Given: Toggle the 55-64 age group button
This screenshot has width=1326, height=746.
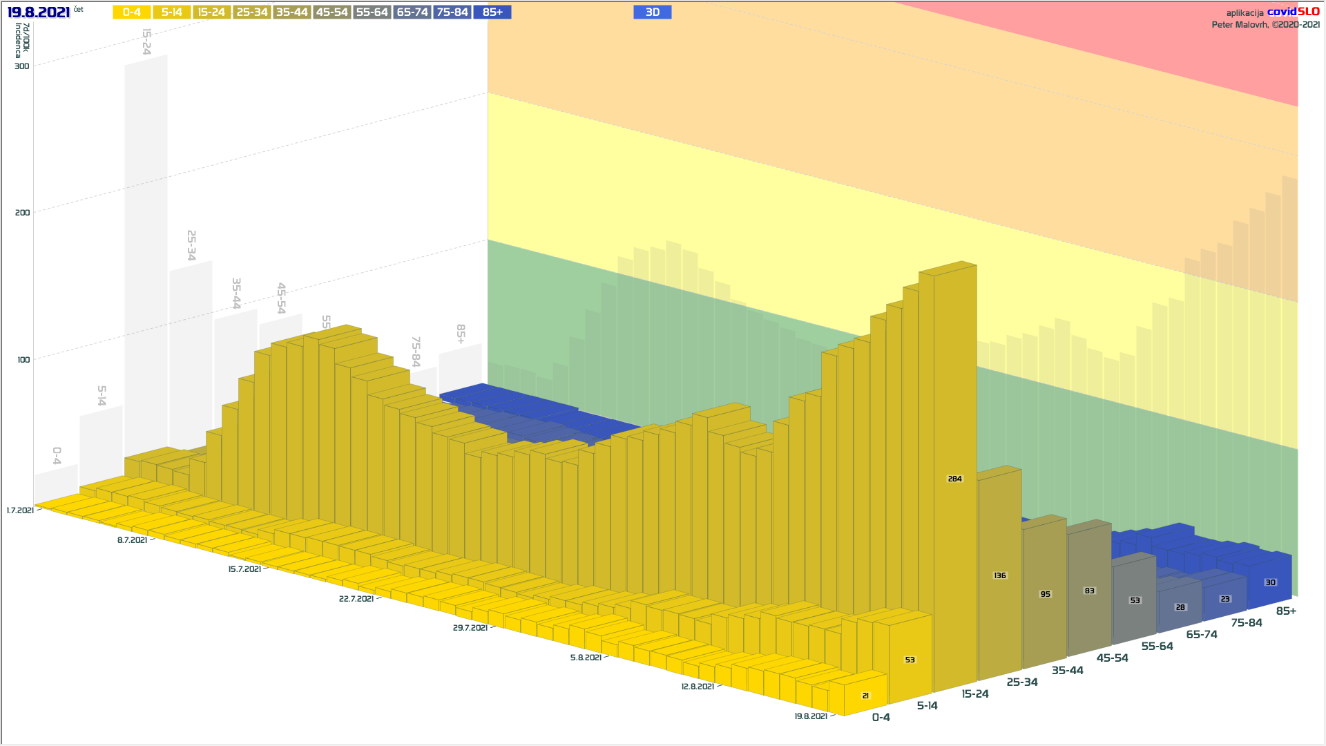Looking at the screenshot, I should (x=372, y=12).
